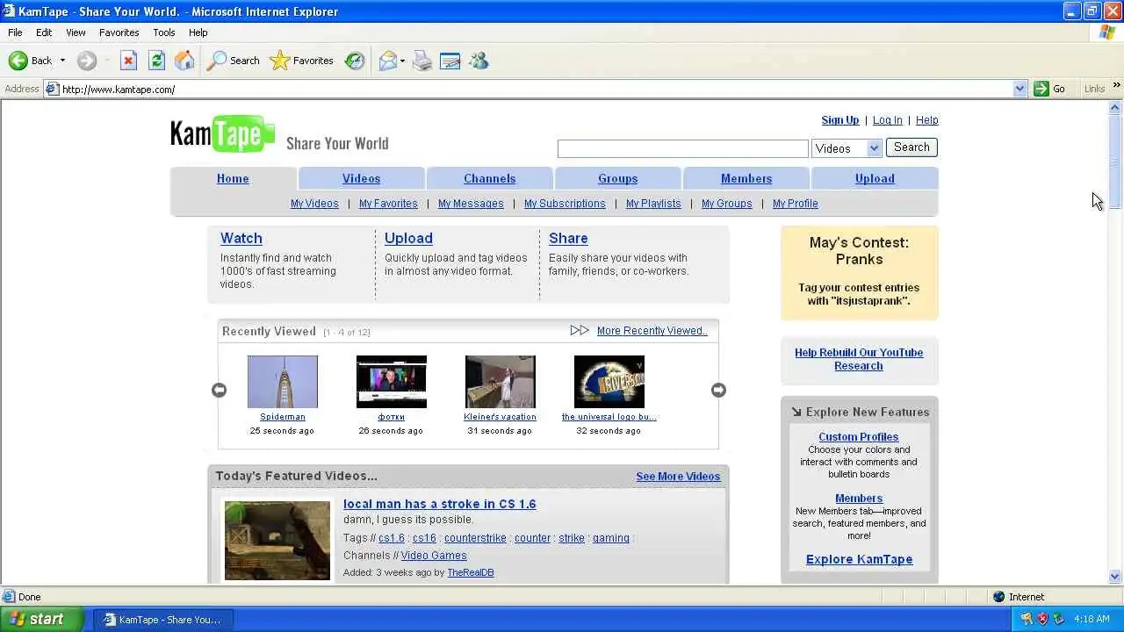Click the Sign Up link
1124x632 pixels.
(x=840, y=120)
